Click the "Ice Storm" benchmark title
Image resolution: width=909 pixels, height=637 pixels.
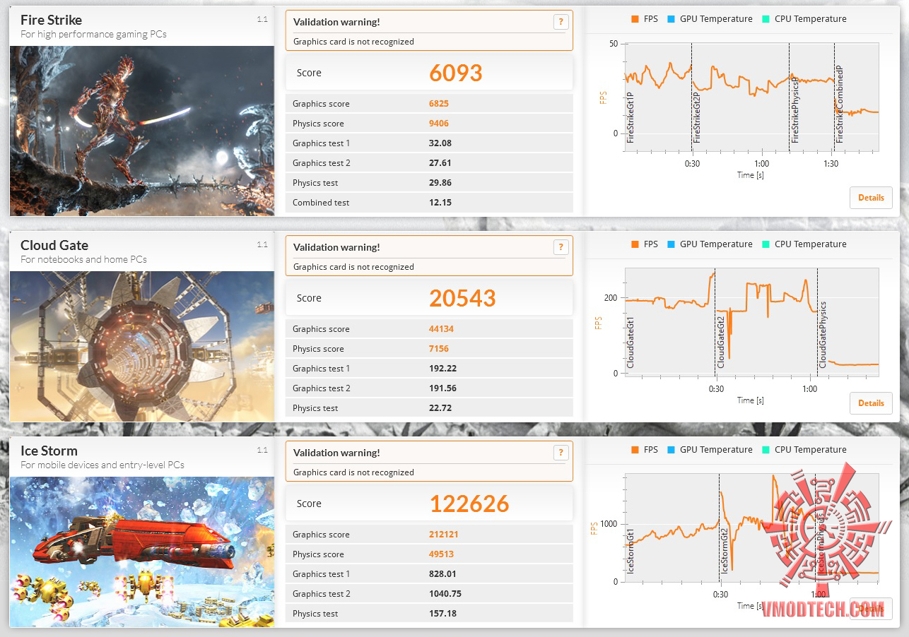pyautogui.click(x=49, y=451)
